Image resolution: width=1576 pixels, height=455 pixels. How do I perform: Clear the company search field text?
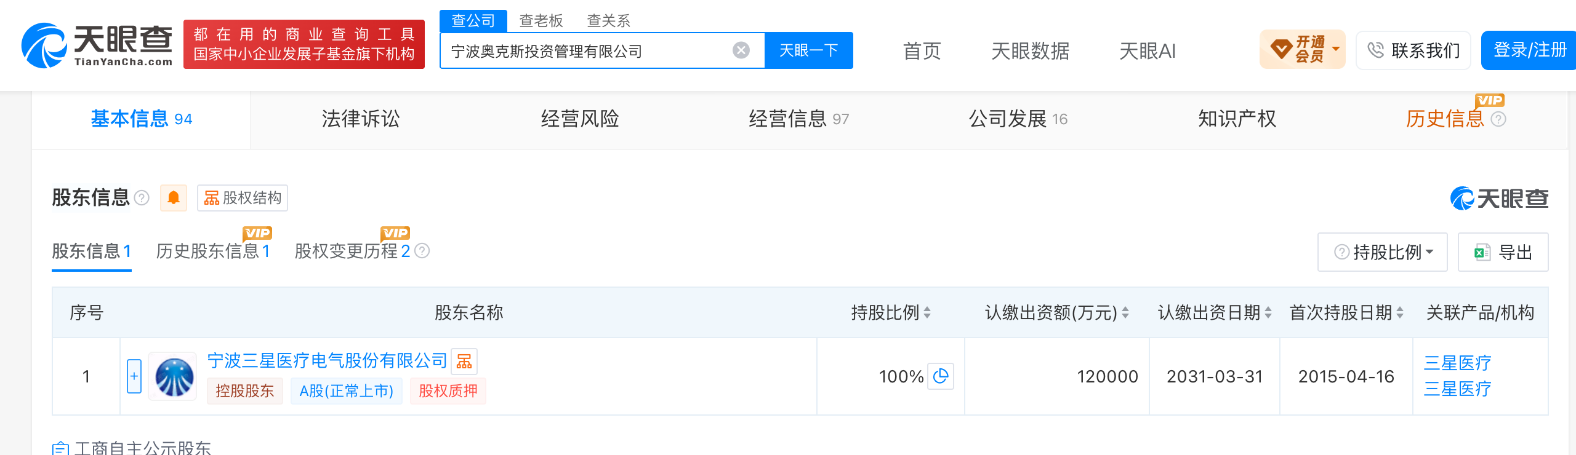pos(741,50)
